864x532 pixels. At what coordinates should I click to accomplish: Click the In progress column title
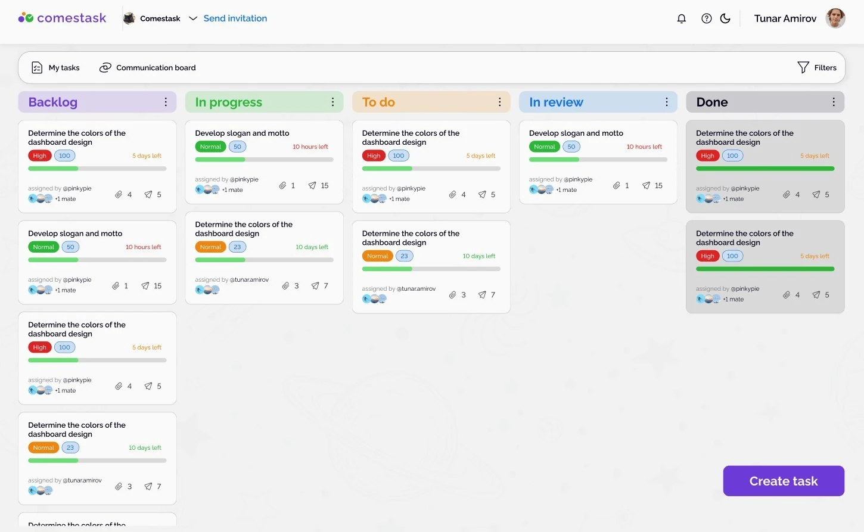[229, 102]
